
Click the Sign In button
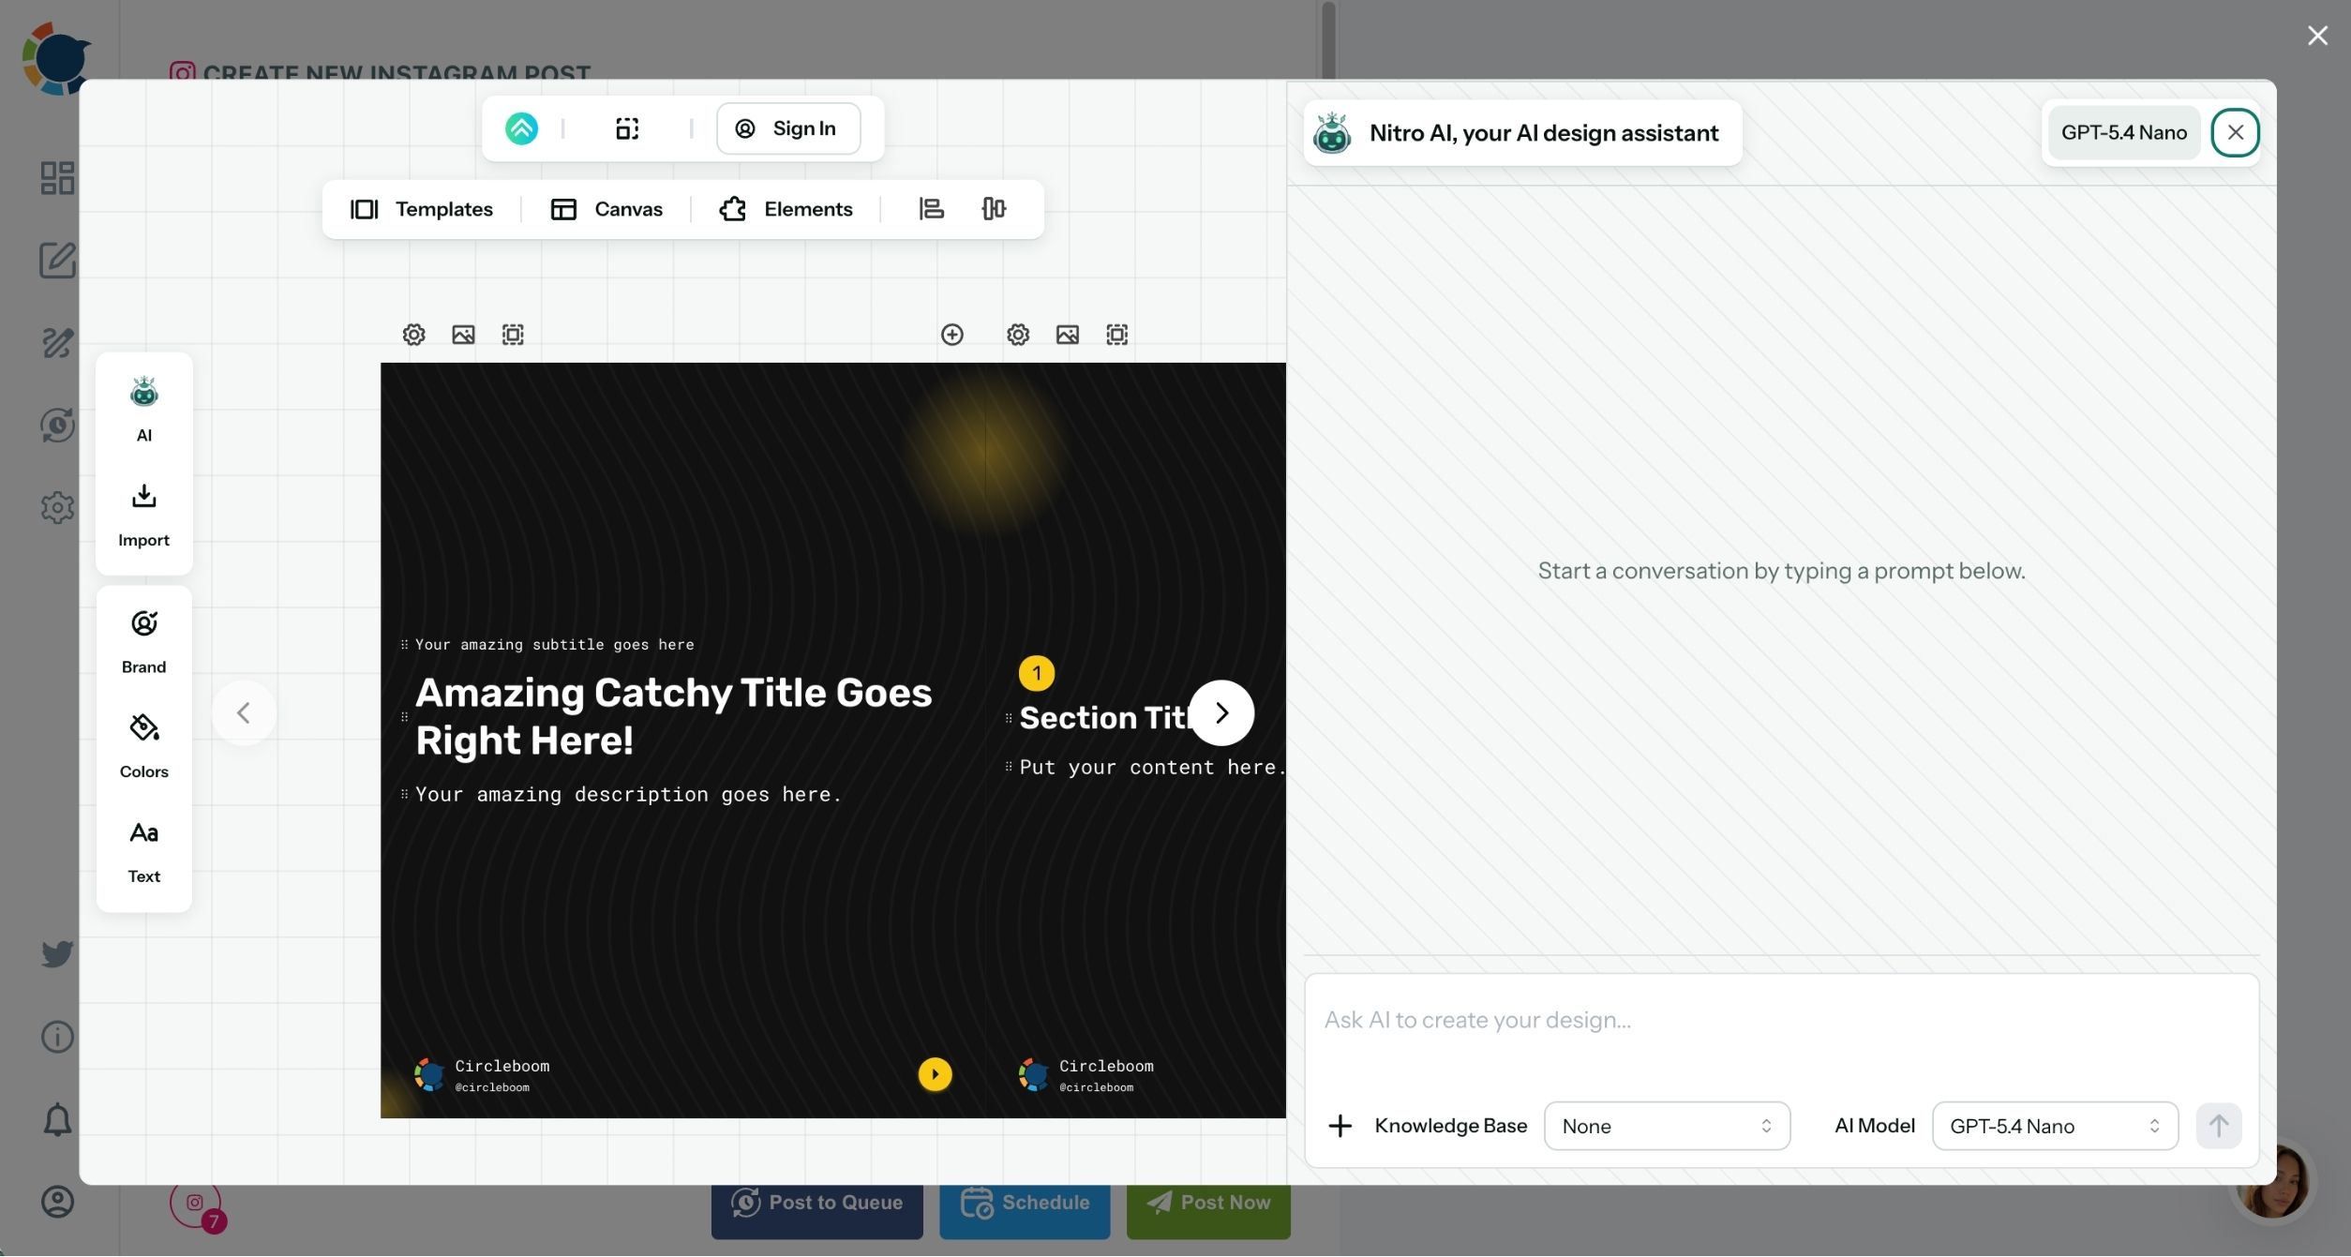tap(788, 128)
